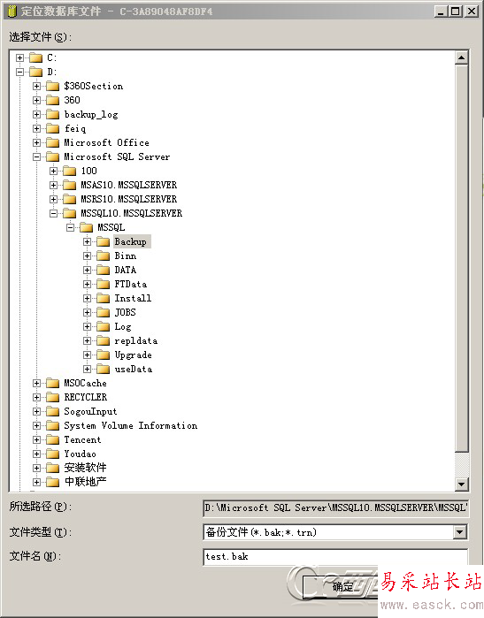Image resolution: width=484 pixels, height=618 pixels.
Task: Close the 定位数据库文件 dialog
Action: click(x=471, y=11)
